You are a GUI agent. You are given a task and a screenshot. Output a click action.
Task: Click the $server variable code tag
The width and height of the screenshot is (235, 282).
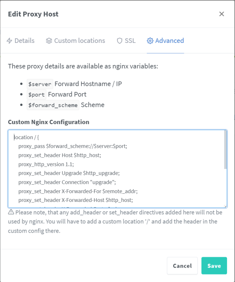(x=40, y=84)
